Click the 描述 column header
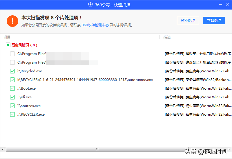 167,37
